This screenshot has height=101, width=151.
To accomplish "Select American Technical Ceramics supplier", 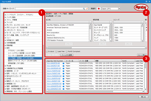I will tap(68, 27).
